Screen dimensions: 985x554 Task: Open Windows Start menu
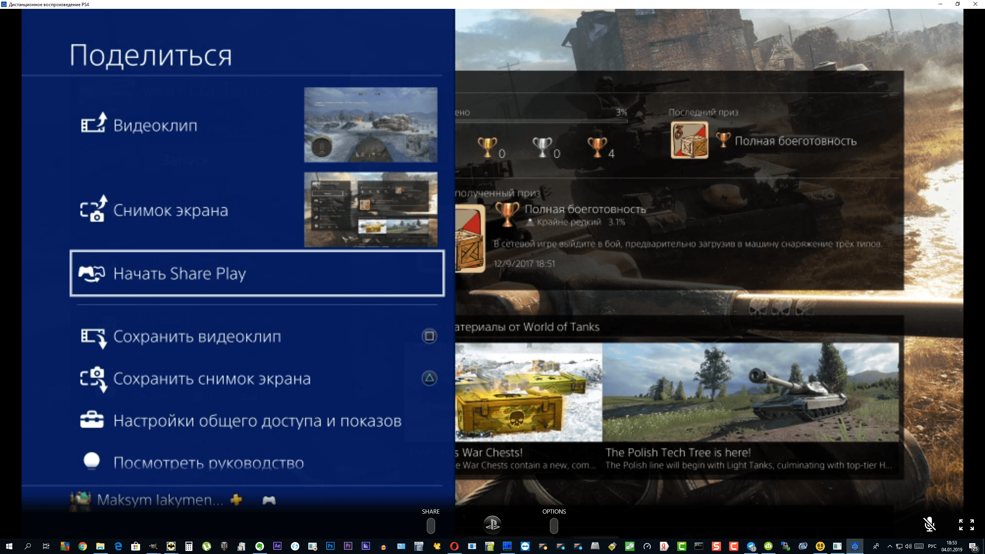click(9, 546)
